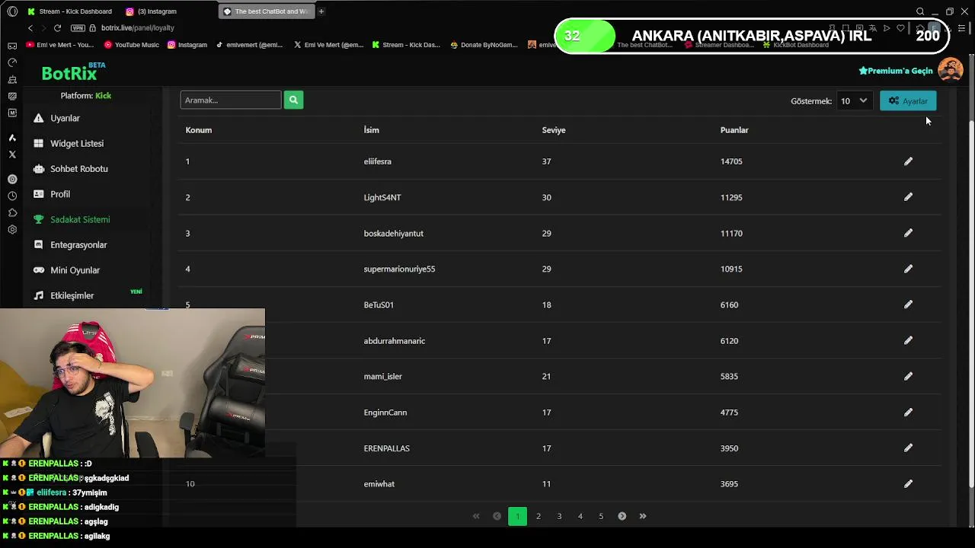The image size is (975, 548).
Task: Click Premium'a Geçin link
Action: coord(896,71)
